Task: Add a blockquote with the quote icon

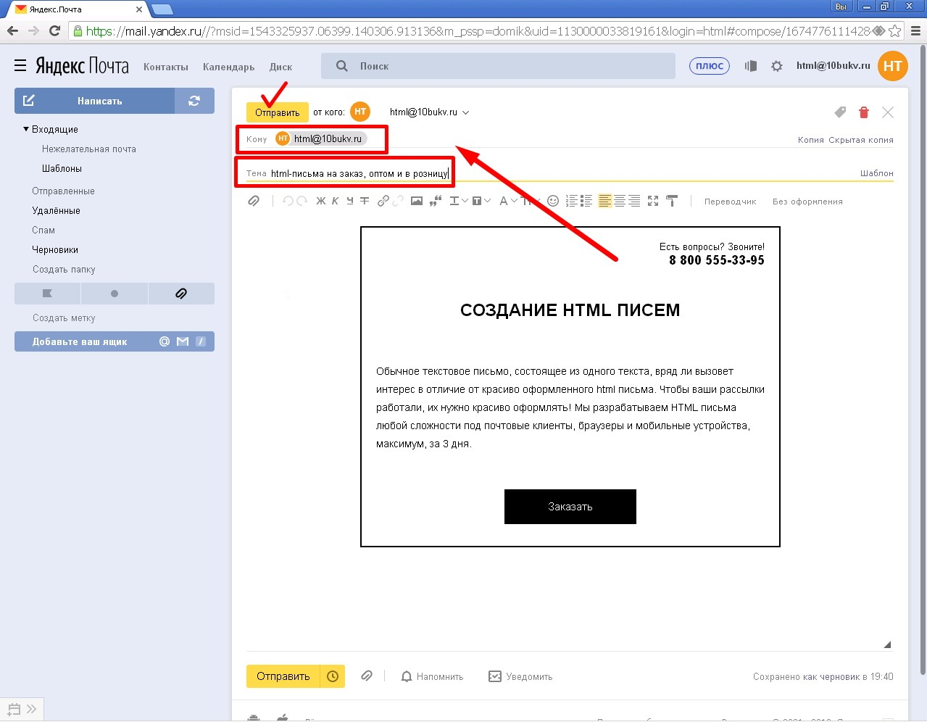Action: (x=435, y=201)
